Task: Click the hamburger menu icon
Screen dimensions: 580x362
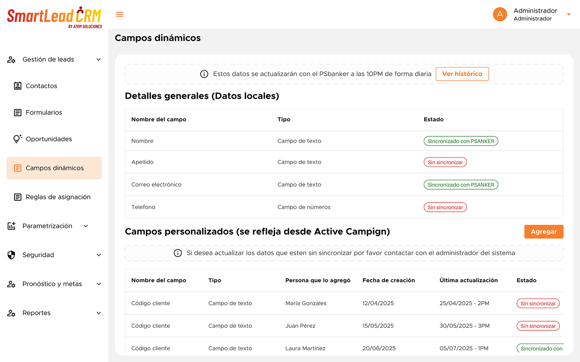Action: 119,14
